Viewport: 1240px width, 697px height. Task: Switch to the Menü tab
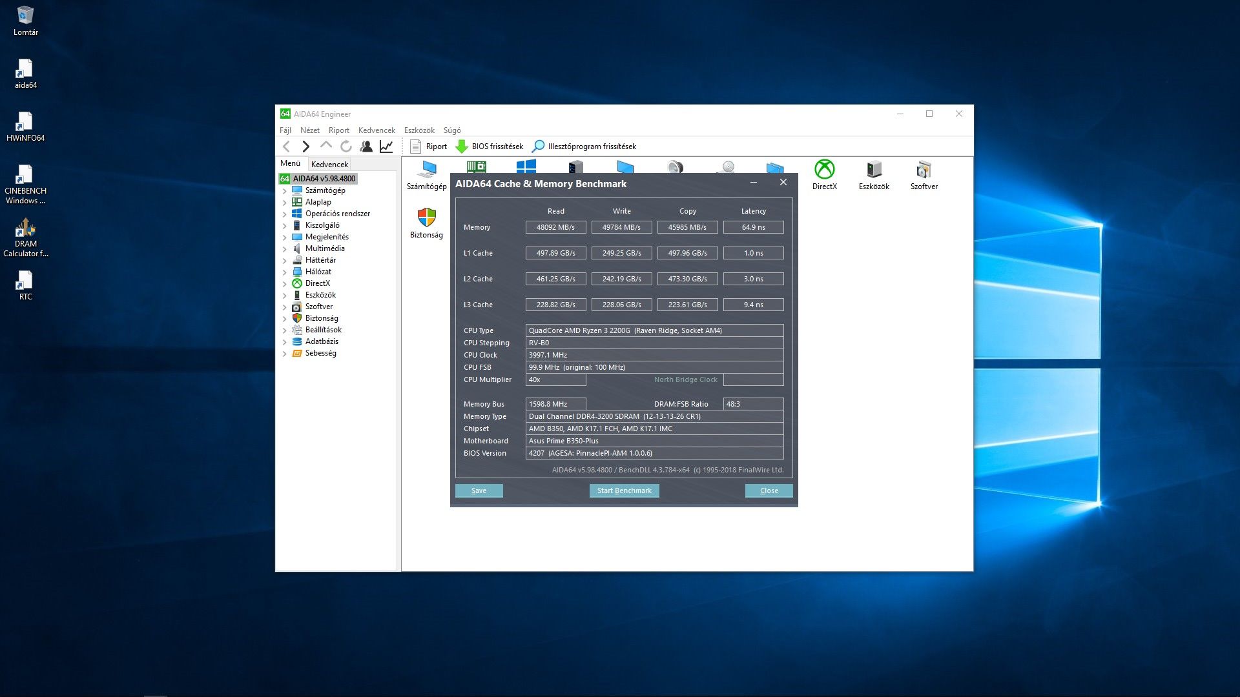click(x=291, y=164)
